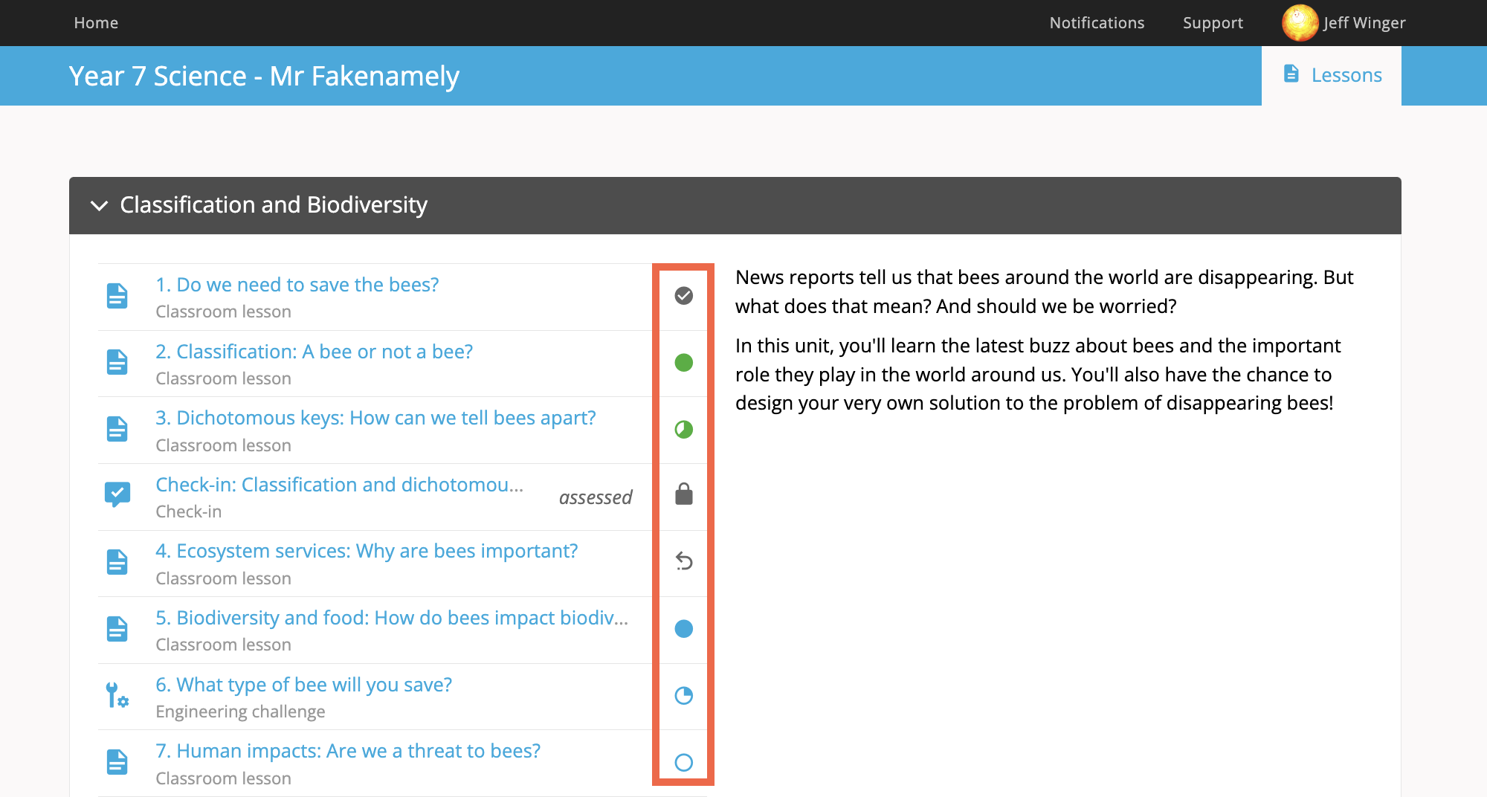1487x797 pixels.
Task: Click solid green status circle of lesson 2
Action: (683, 363)
